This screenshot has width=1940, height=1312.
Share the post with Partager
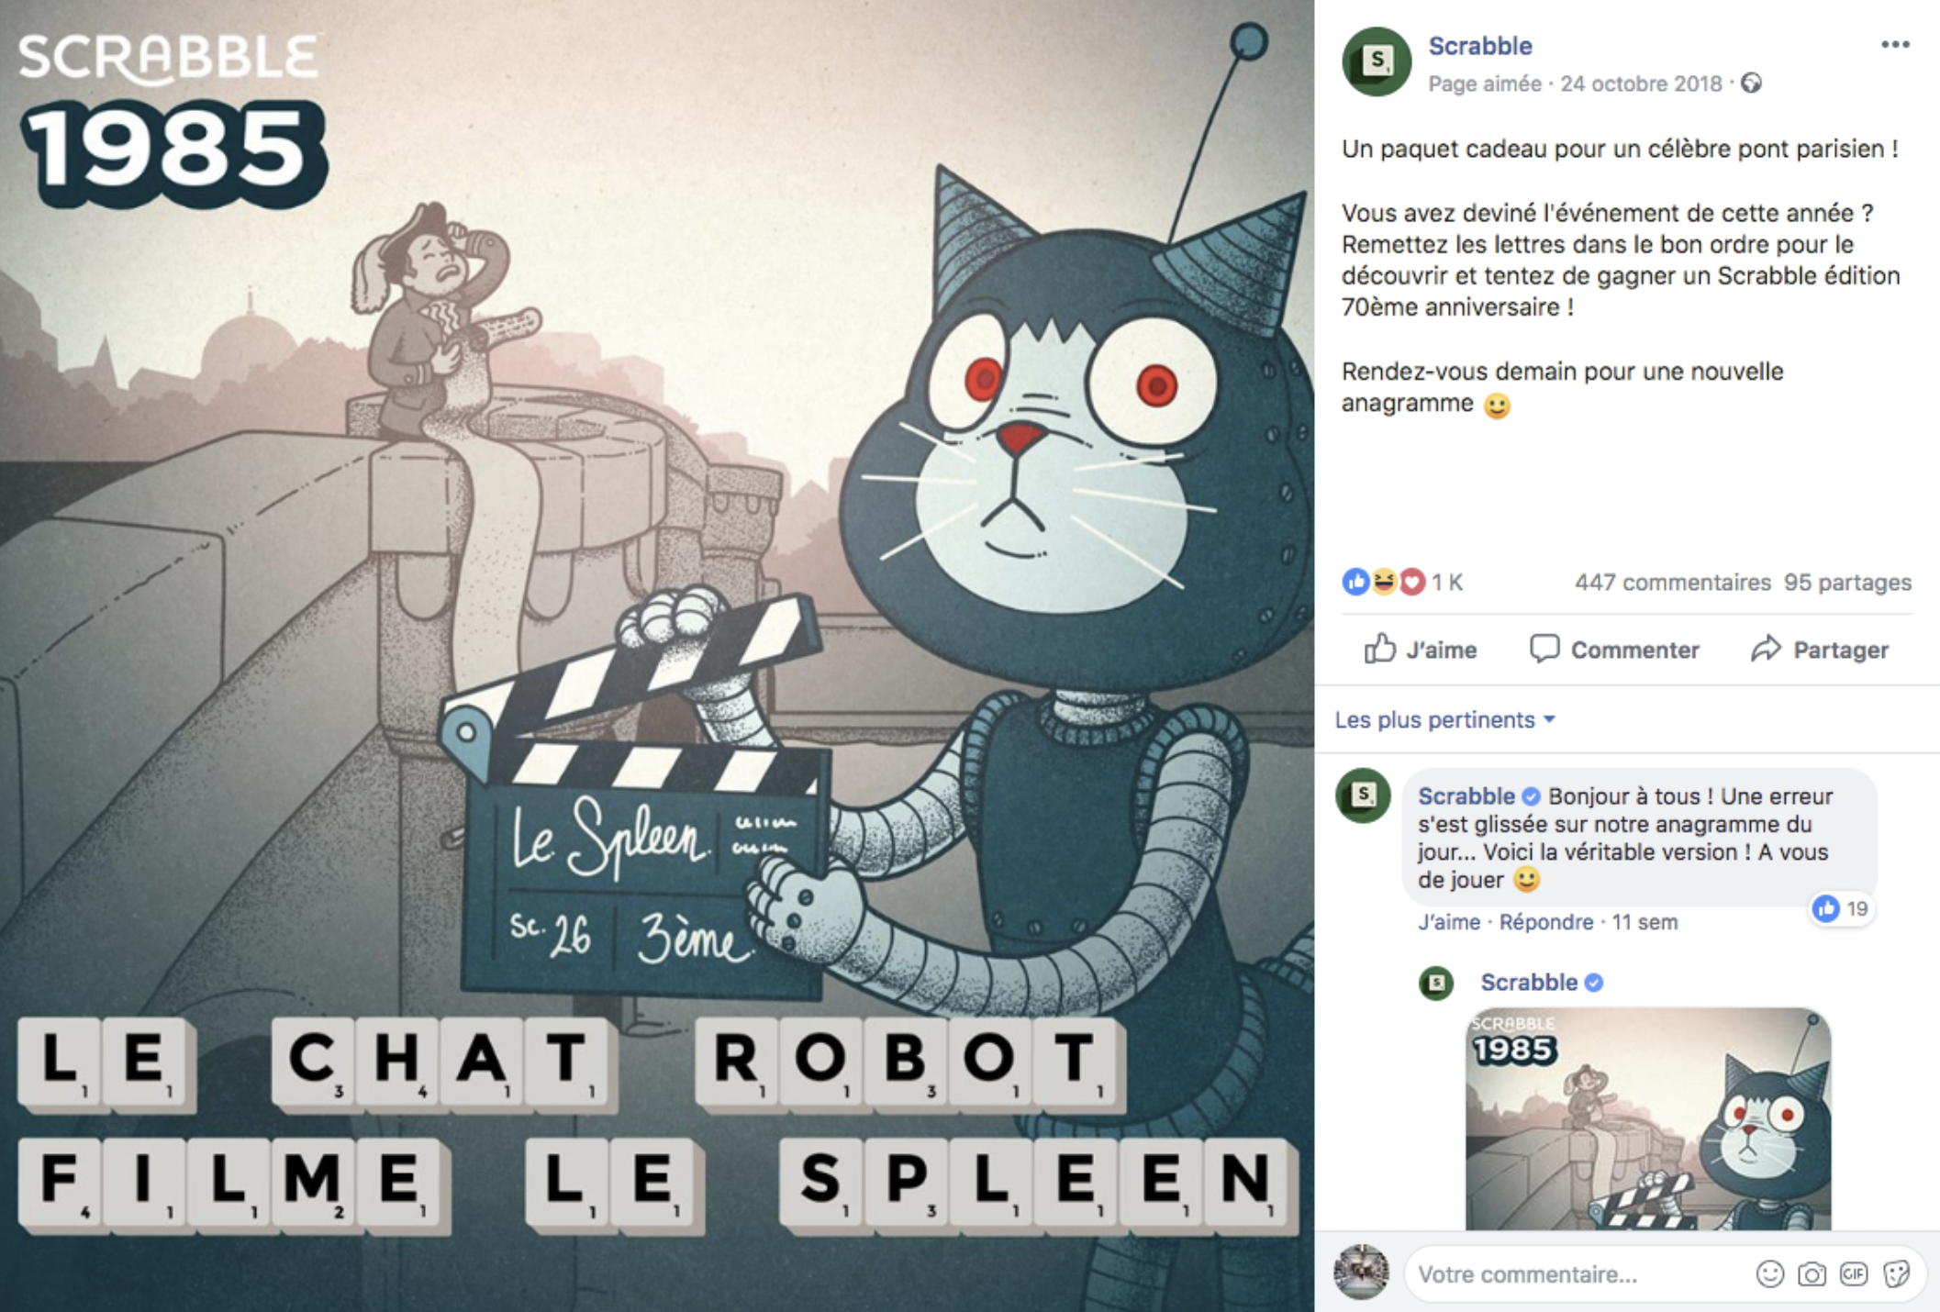(1820, 650)
